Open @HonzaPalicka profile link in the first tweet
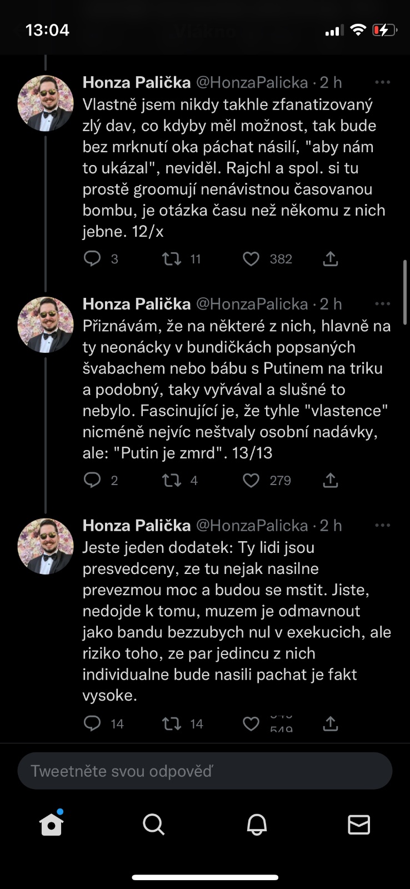This screenshot has height=889, width=410. point(252,83)
